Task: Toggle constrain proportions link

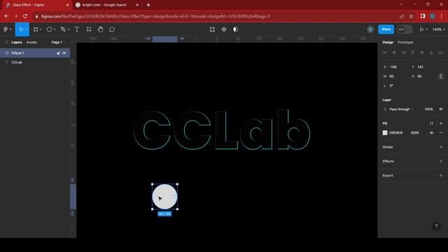Action: coord(441,76)
